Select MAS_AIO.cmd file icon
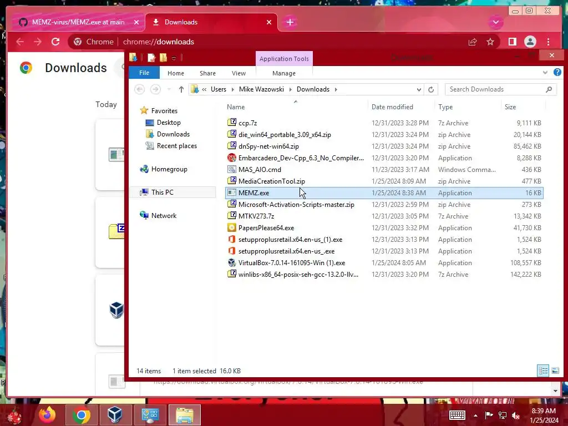 (231, 169)
